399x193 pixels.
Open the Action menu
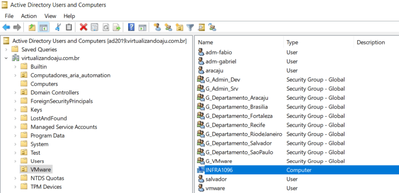click(28, 16)
